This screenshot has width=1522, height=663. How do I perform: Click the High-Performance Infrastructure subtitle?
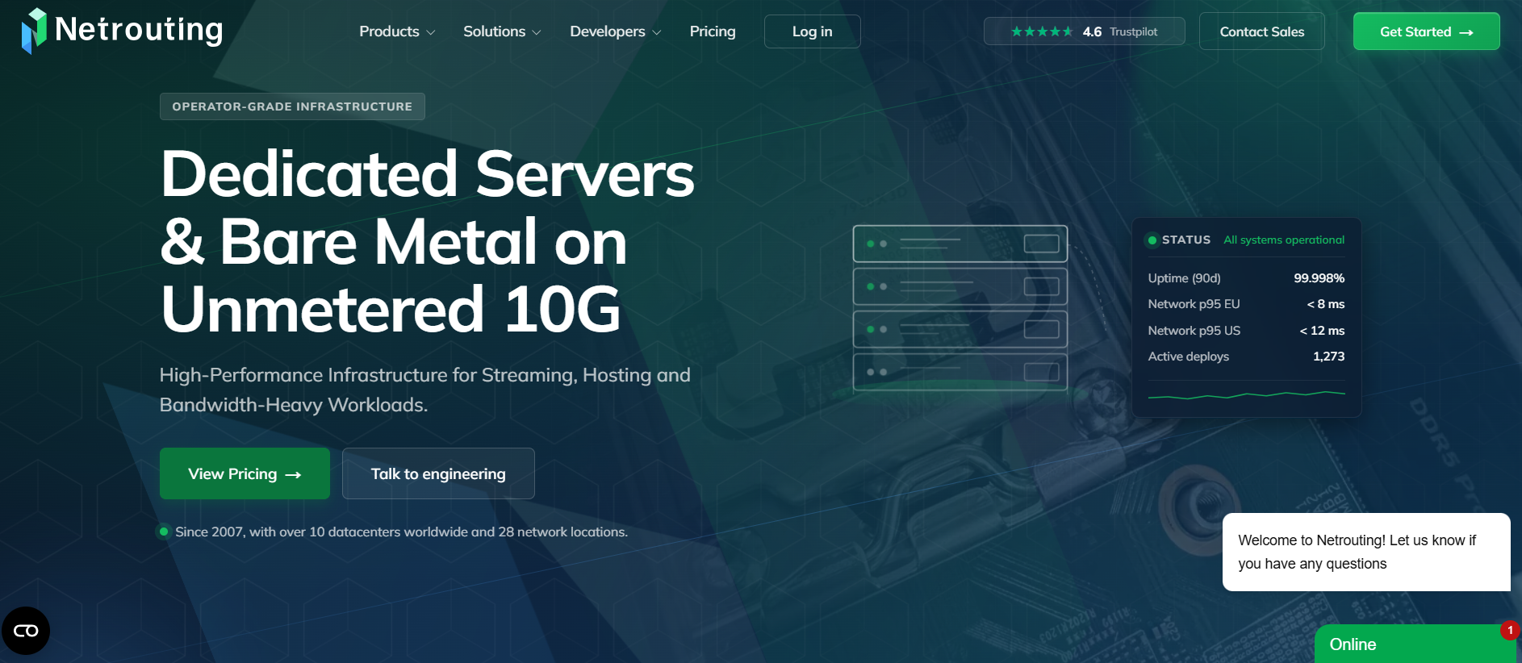[x=424, y=390]
